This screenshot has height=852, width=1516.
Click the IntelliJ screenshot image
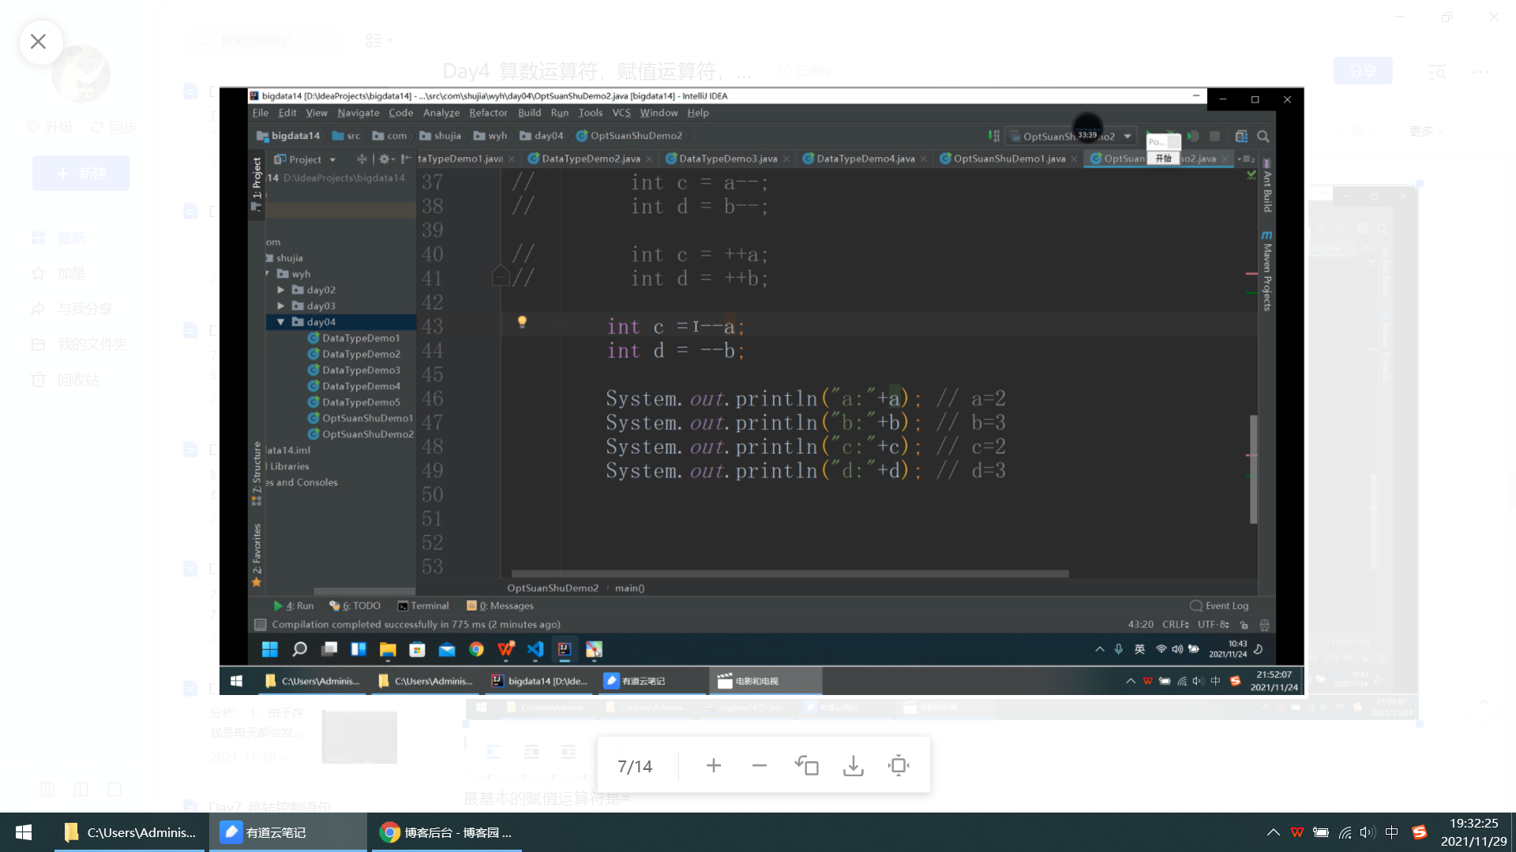click(x=761, y=390)
